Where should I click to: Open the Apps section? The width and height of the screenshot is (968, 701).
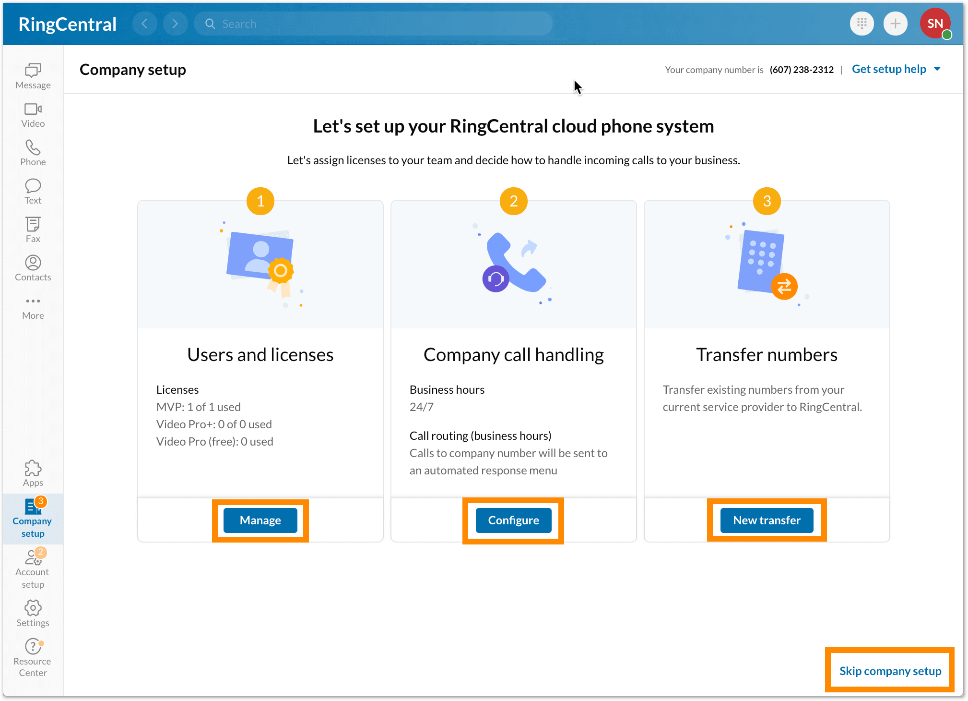32,473
